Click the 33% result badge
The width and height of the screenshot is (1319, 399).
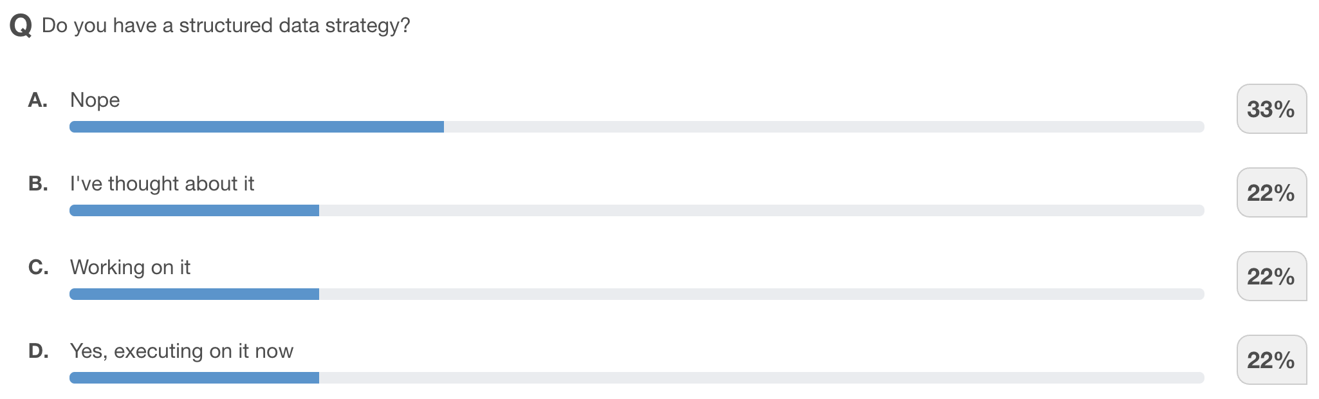[1271, 109]
